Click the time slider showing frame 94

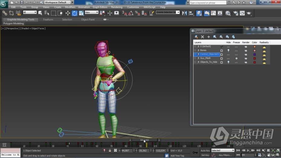click(145, 140)
